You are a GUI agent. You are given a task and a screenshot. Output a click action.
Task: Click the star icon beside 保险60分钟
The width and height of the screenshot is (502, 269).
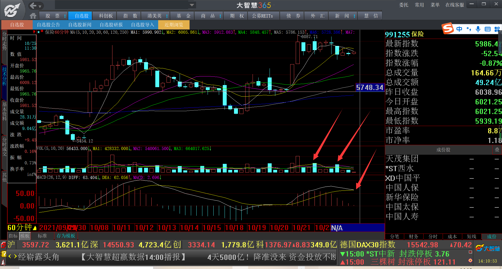coord(38,32)
